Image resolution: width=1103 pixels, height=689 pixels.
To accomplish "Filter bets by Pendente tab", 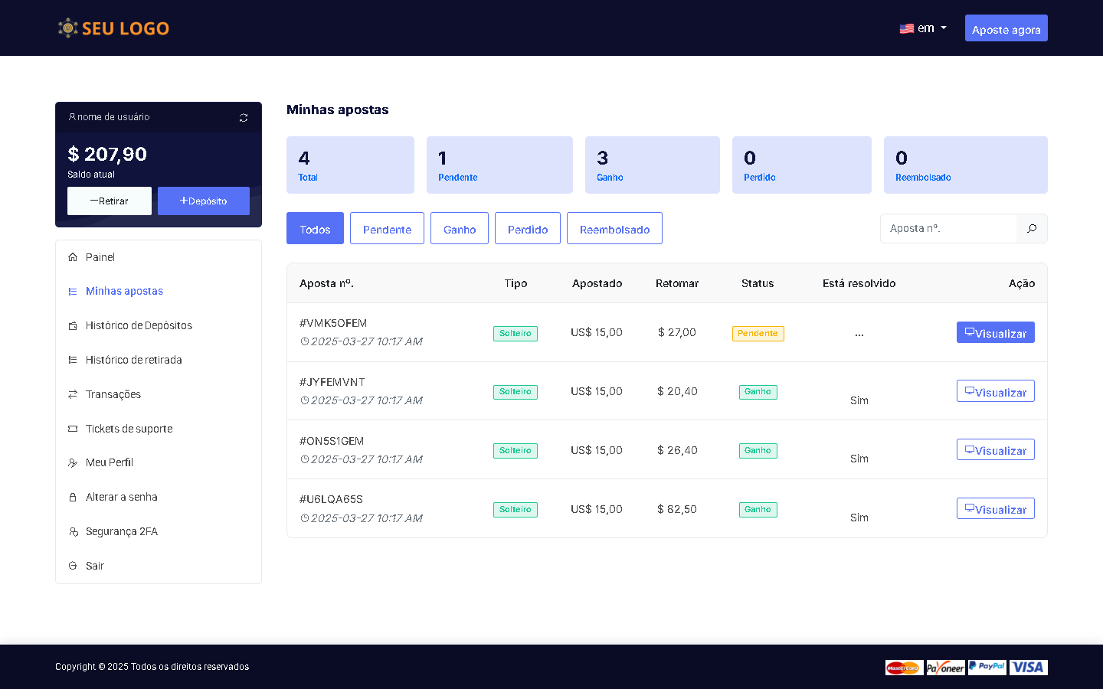I will (387, 229).
